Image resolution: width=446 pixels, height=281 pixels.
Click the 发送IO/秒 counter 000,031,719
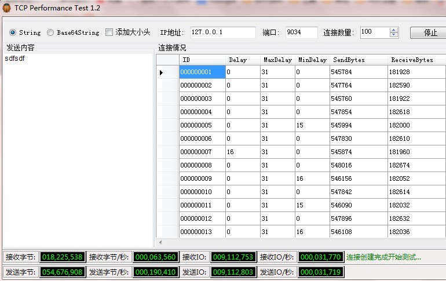[x=320, y=272]
